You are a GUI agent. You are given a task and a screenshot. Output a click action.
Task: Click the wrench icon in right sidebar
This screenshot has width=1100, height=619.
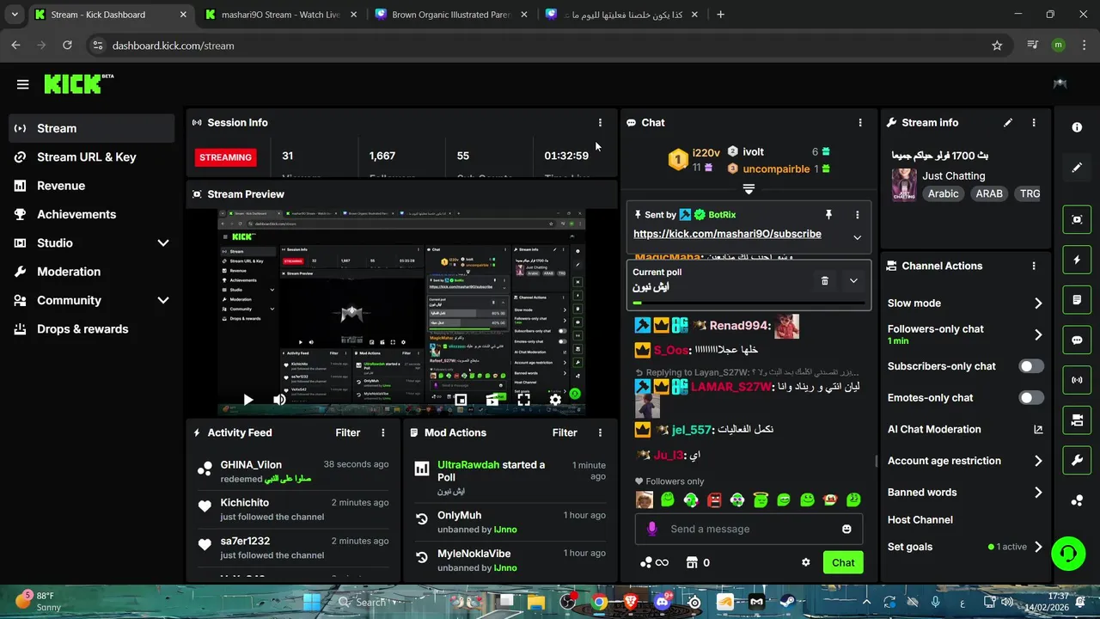coord(1077,461)
